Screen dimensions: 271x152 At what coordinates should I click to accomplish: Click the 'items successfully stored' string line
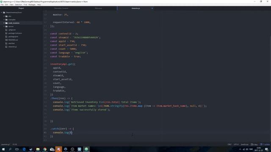click(82, 110)
